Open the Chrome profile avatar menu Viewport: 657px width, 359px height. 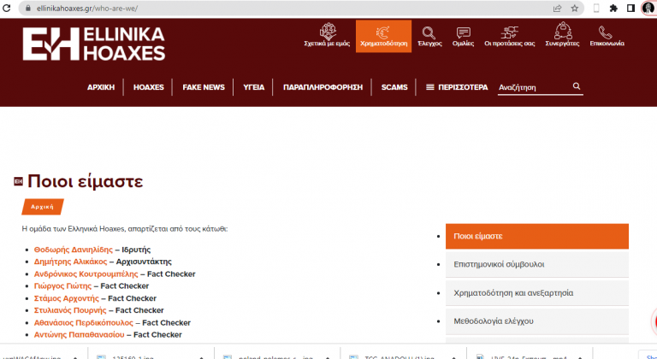point(648,8)
